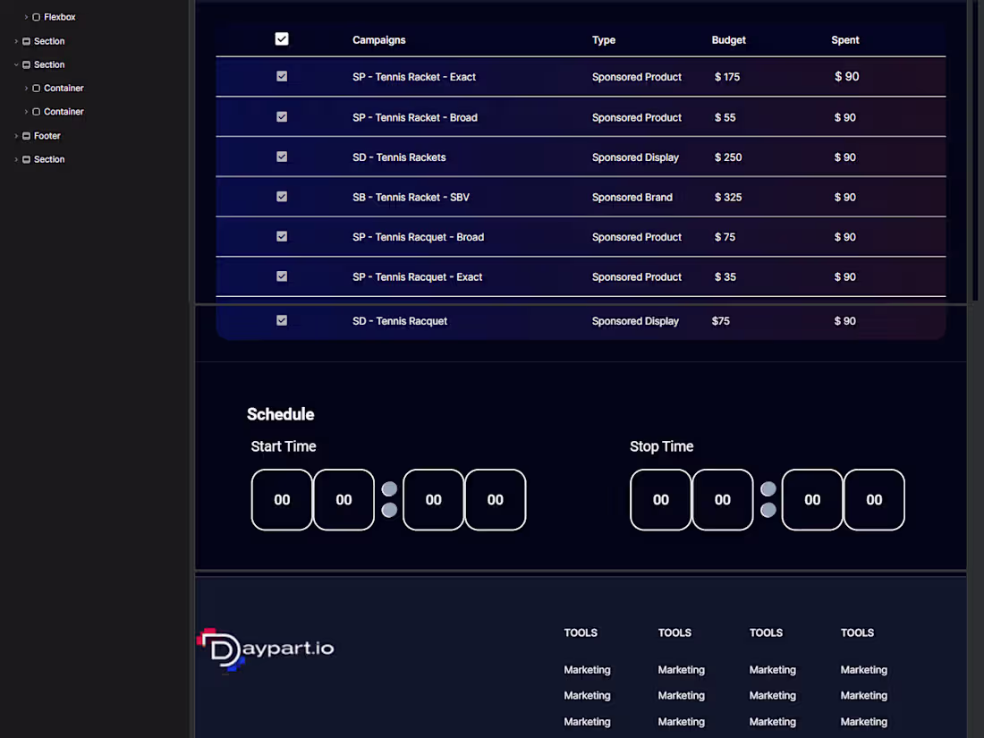Viewport: 984px width, 738px height.
Task: Click the first TOOLS column heading
Action: tap(581, 632)
